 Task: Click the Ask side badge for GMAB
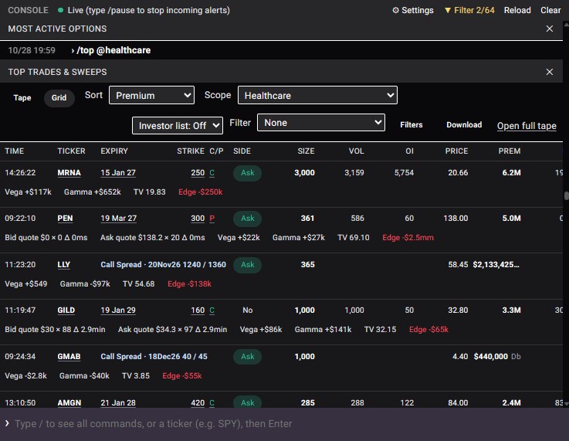pos(248,356)
